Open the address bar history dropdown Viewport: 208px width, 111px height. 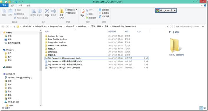pyautogui.click(x=167, y=26)
